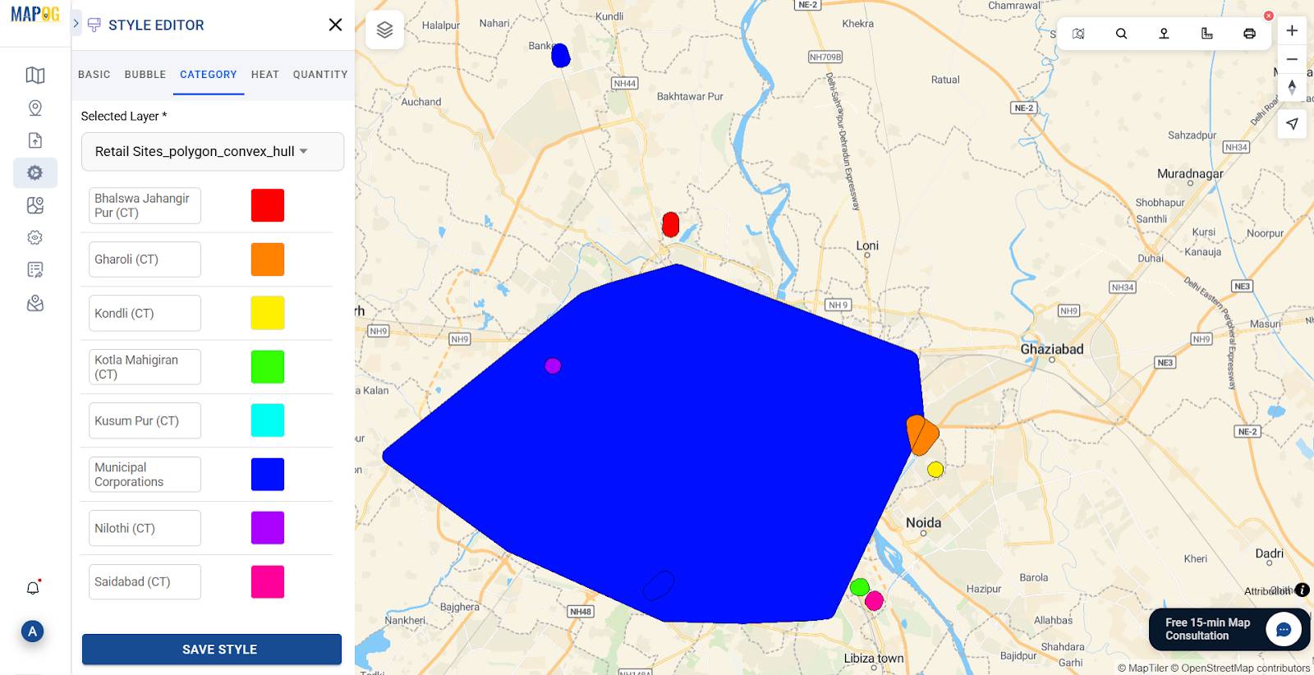Switch to the HEAT tab
Screen dimensions: 1314x675
click(265, 75)
